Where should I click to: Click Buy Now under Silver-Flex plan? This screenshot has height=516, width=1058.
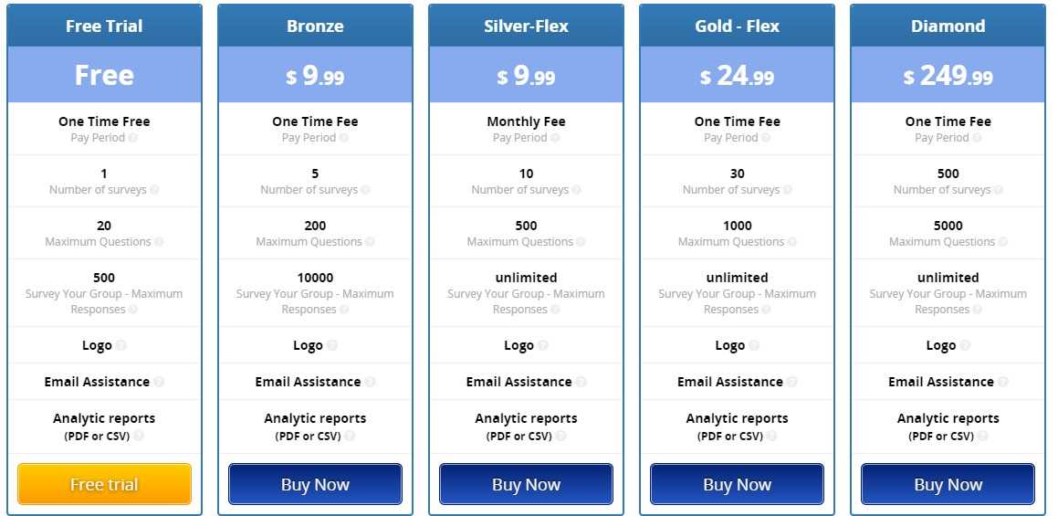tap(527, 484)
